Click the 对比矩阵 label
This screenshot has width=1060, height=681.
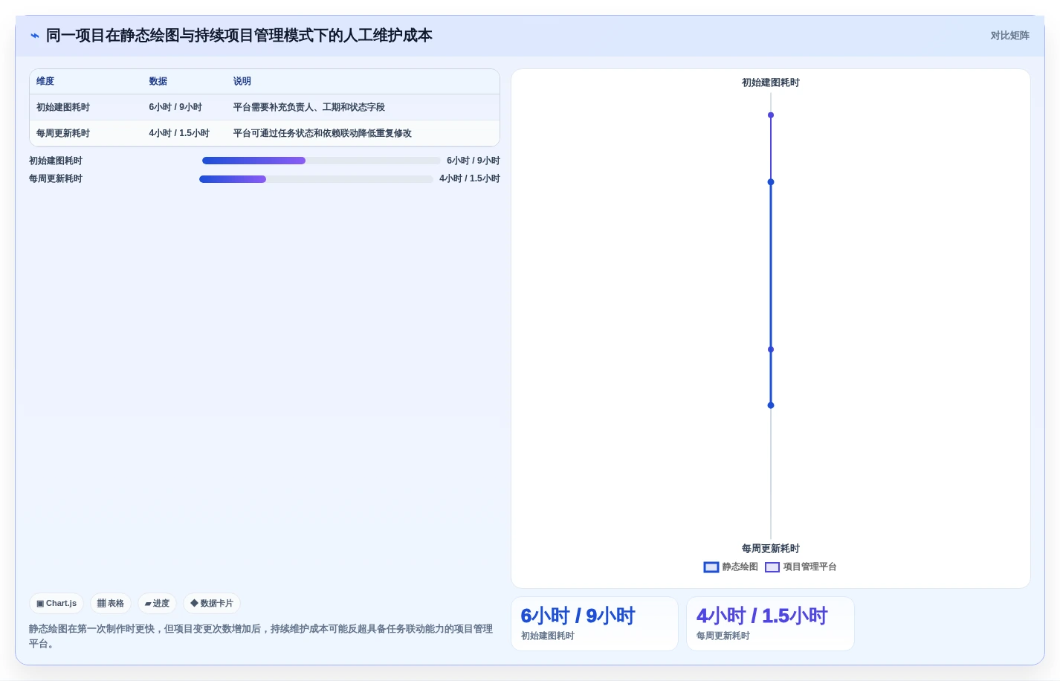coord(1009,36)
